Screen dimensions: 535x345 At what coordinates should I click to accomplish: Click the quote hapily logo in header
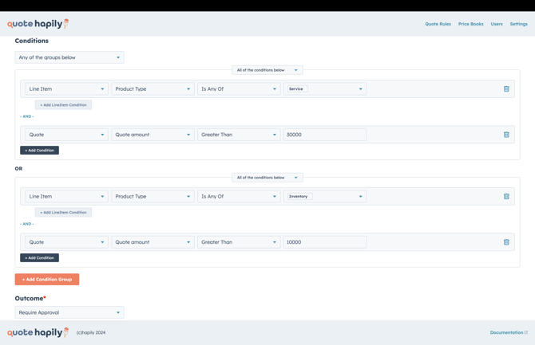point(38,24)
